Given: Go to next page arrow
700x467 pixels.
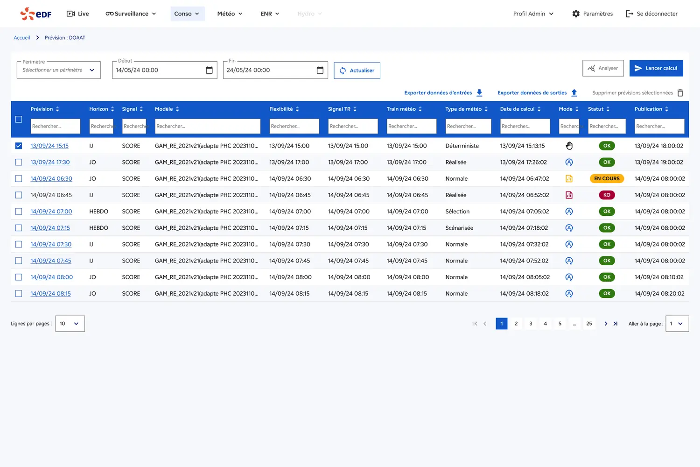Looking at the screenshot, I should (606, 324).
